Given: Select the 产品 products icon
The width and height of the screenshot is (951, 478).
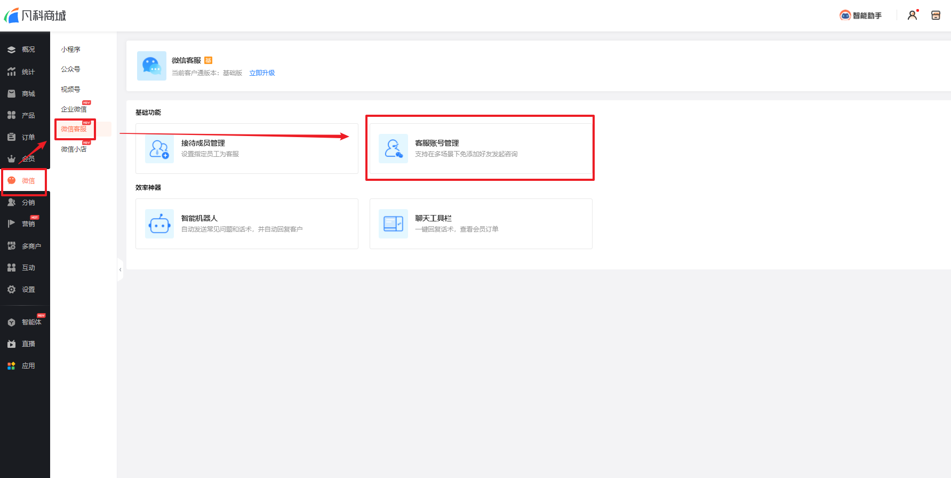Looking at the screenshot, I should point(11,115).
